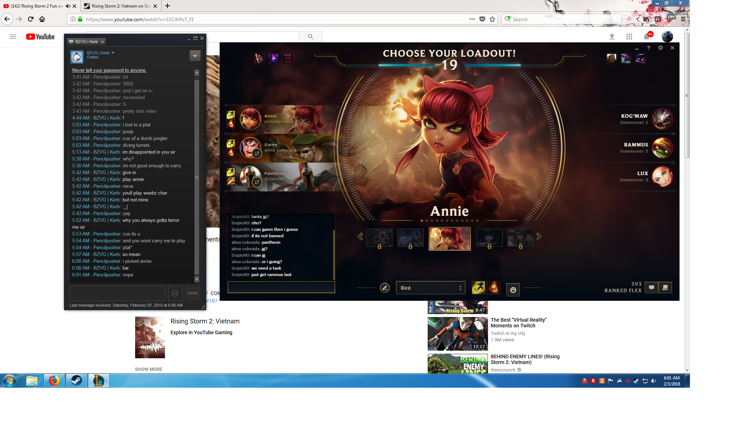736x434 pixels.
Task: Click Steam chat scrollbar down arrow
Action: [197, 279]
